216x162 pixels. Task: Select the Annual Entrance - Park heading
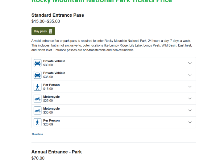coord(56,152)
